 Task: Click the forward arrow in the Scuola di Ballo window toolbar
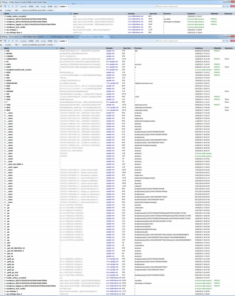(x=12, y=6)
